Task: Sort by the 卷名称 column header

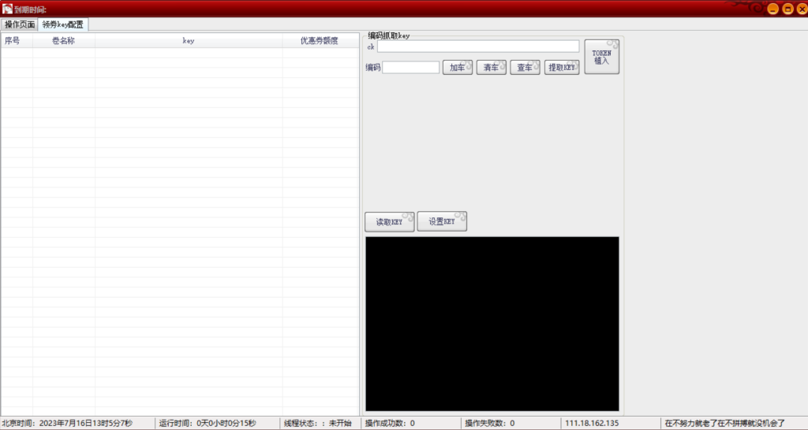Action: click(x=63, y=41)
